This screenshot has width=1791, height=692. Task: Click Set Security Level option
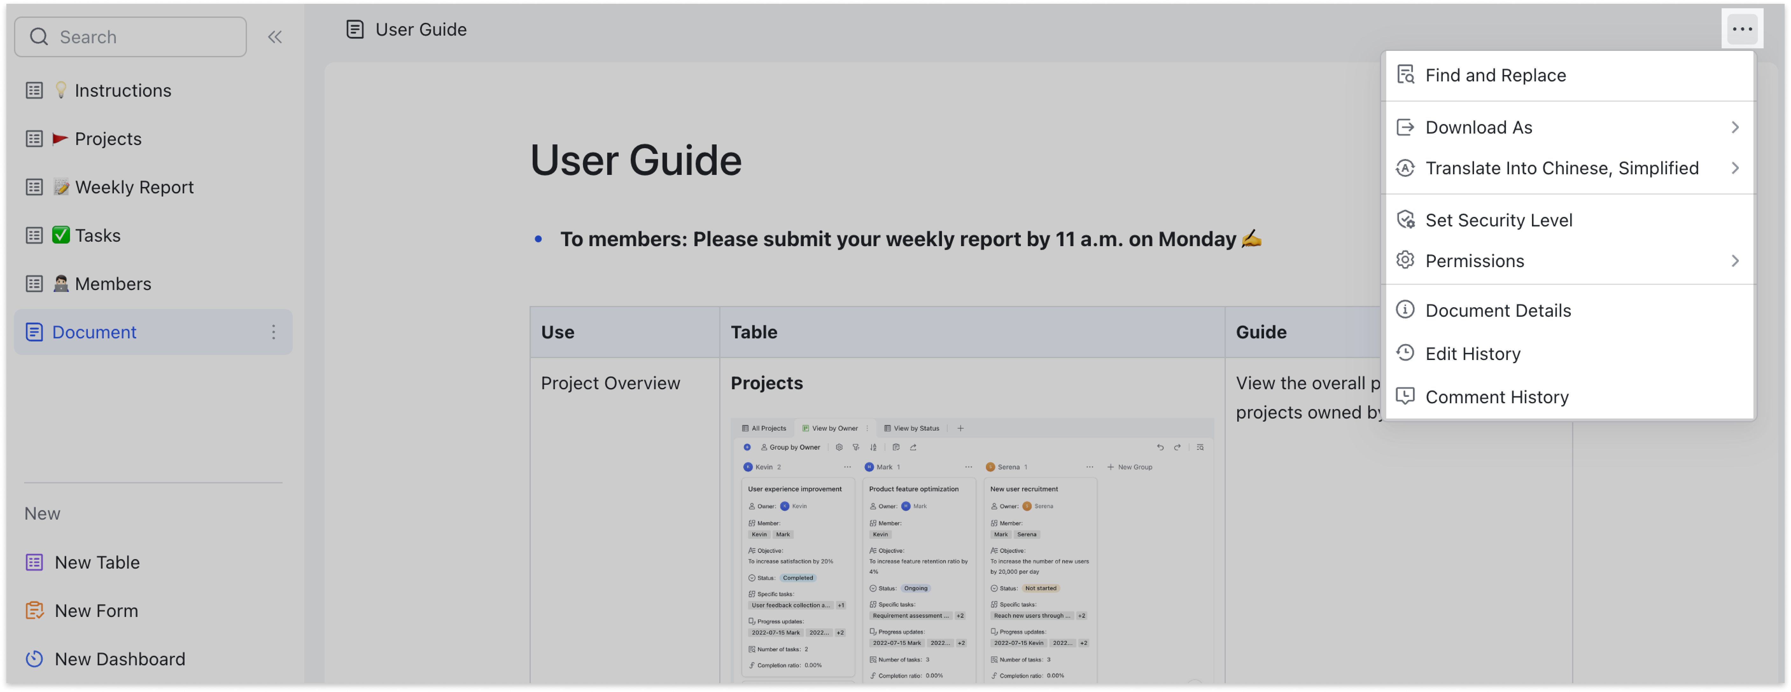(1500, 219)
